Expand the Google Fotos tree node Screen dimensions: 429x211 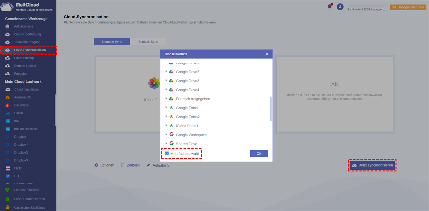(x=166, y=108)
